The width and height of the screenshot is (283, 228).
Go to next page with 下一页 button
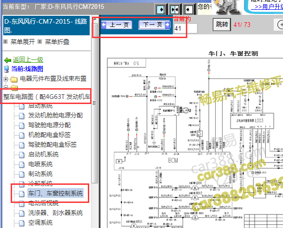154,25
